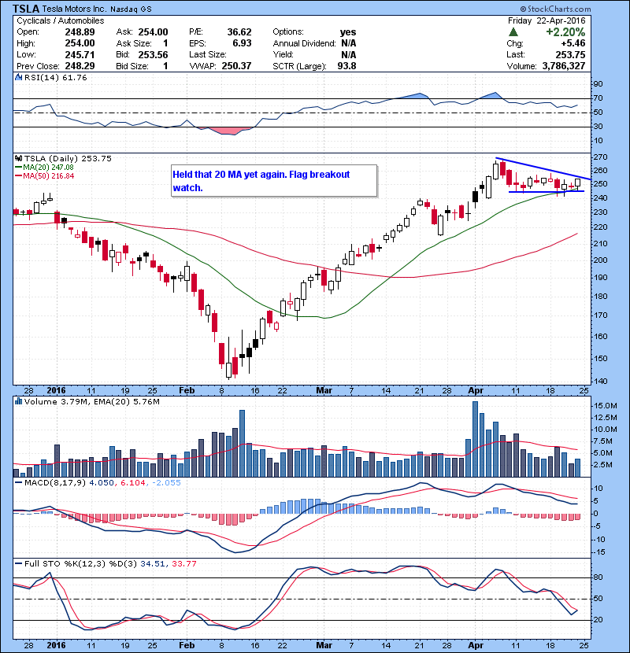
Task: Click the 80 label on stochastic axis
Action: (598, 577)
